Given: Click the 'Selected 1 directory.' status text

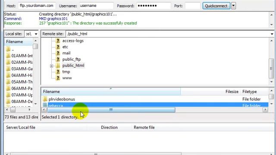Looking at the screenshot, I should pos(60,117).
